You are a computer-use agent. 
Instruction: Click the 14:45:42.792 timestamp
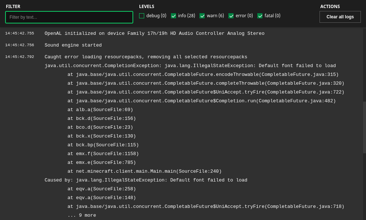20,57
